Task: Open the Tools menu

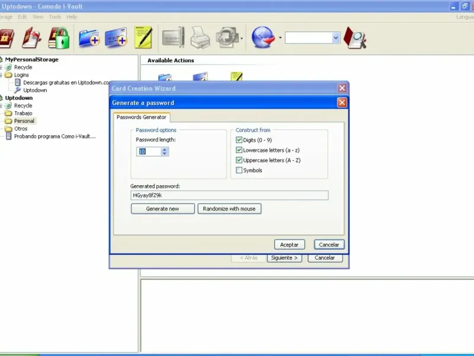Action: click(x=55, y=17)
